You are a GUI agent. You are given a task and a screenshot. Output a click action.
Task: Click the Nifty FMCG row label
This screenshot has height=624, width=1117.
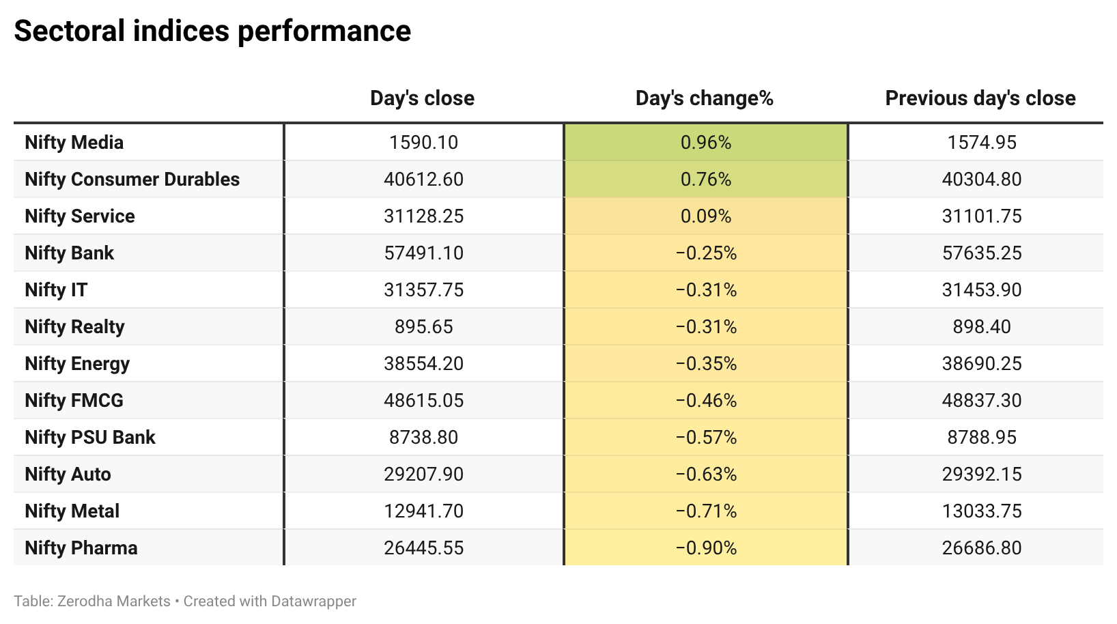74,400
